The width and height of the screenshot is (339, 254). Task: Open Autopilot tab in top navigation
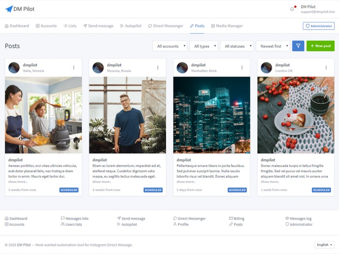(131, 26)
